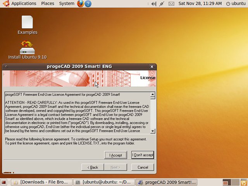Open the Applications menu

click(24, 3)
